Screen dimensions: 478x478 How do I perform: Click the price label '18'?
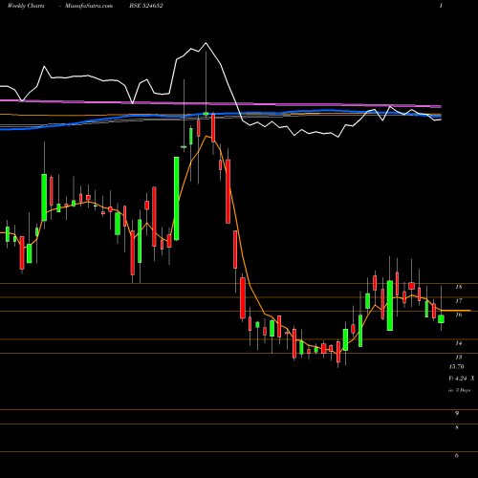pyautogui.click(x=459, y=287)
